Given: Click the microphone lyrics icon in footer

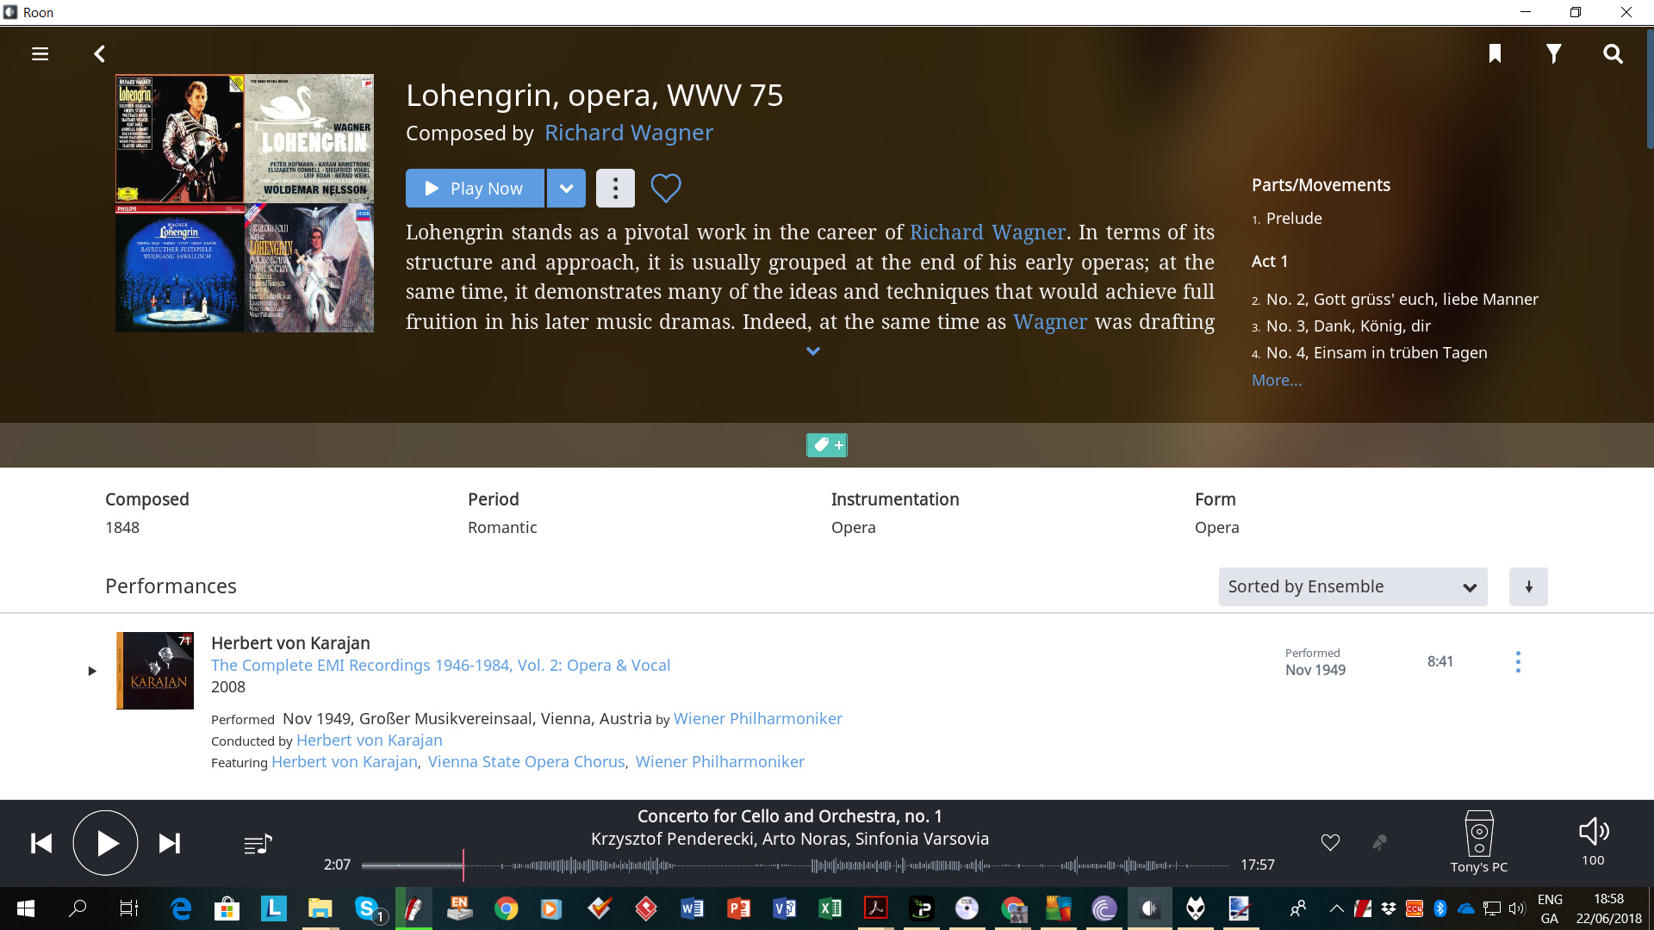Looking at the screenshot, I should coord(1379,842).
